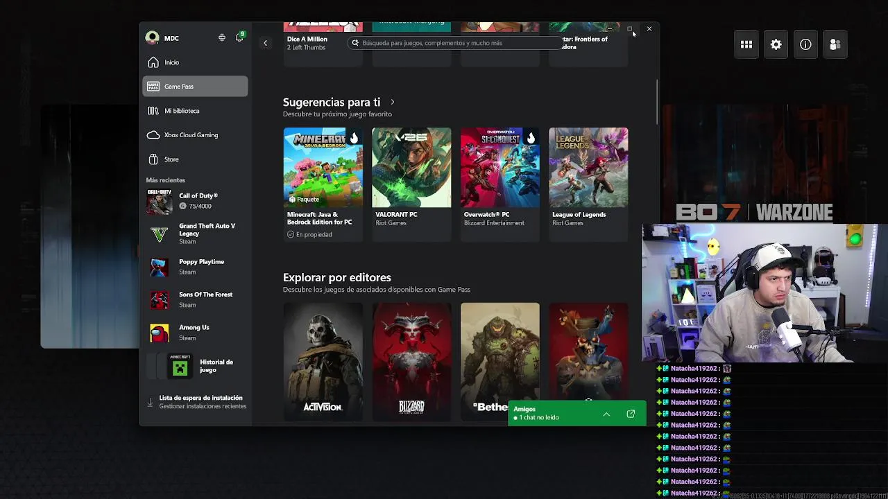
Task: Click the Xbox Cloud Gaming cloud icon
Action: pos(153,135)
